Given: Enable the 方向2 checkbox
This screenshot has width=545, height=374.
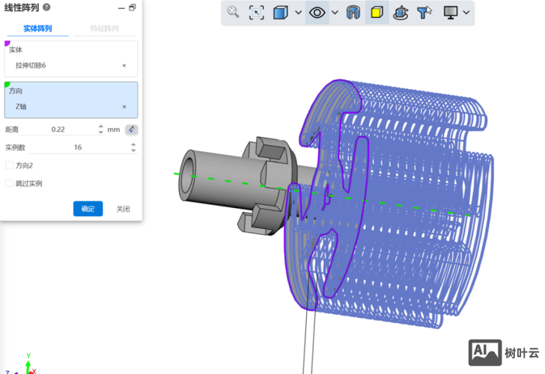Looking at the screenshot, I should pos(9,165).
